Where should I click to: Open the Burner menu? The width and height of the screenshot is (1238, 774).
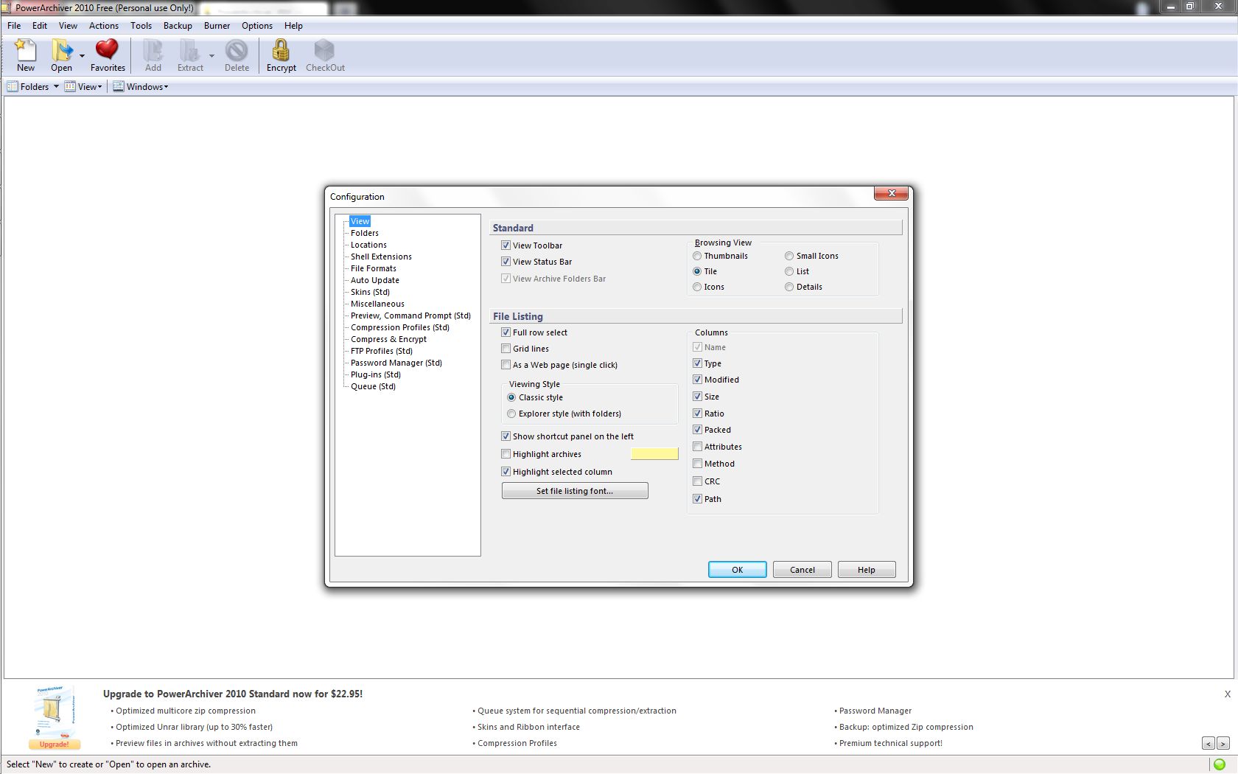(x=217, y=26)
